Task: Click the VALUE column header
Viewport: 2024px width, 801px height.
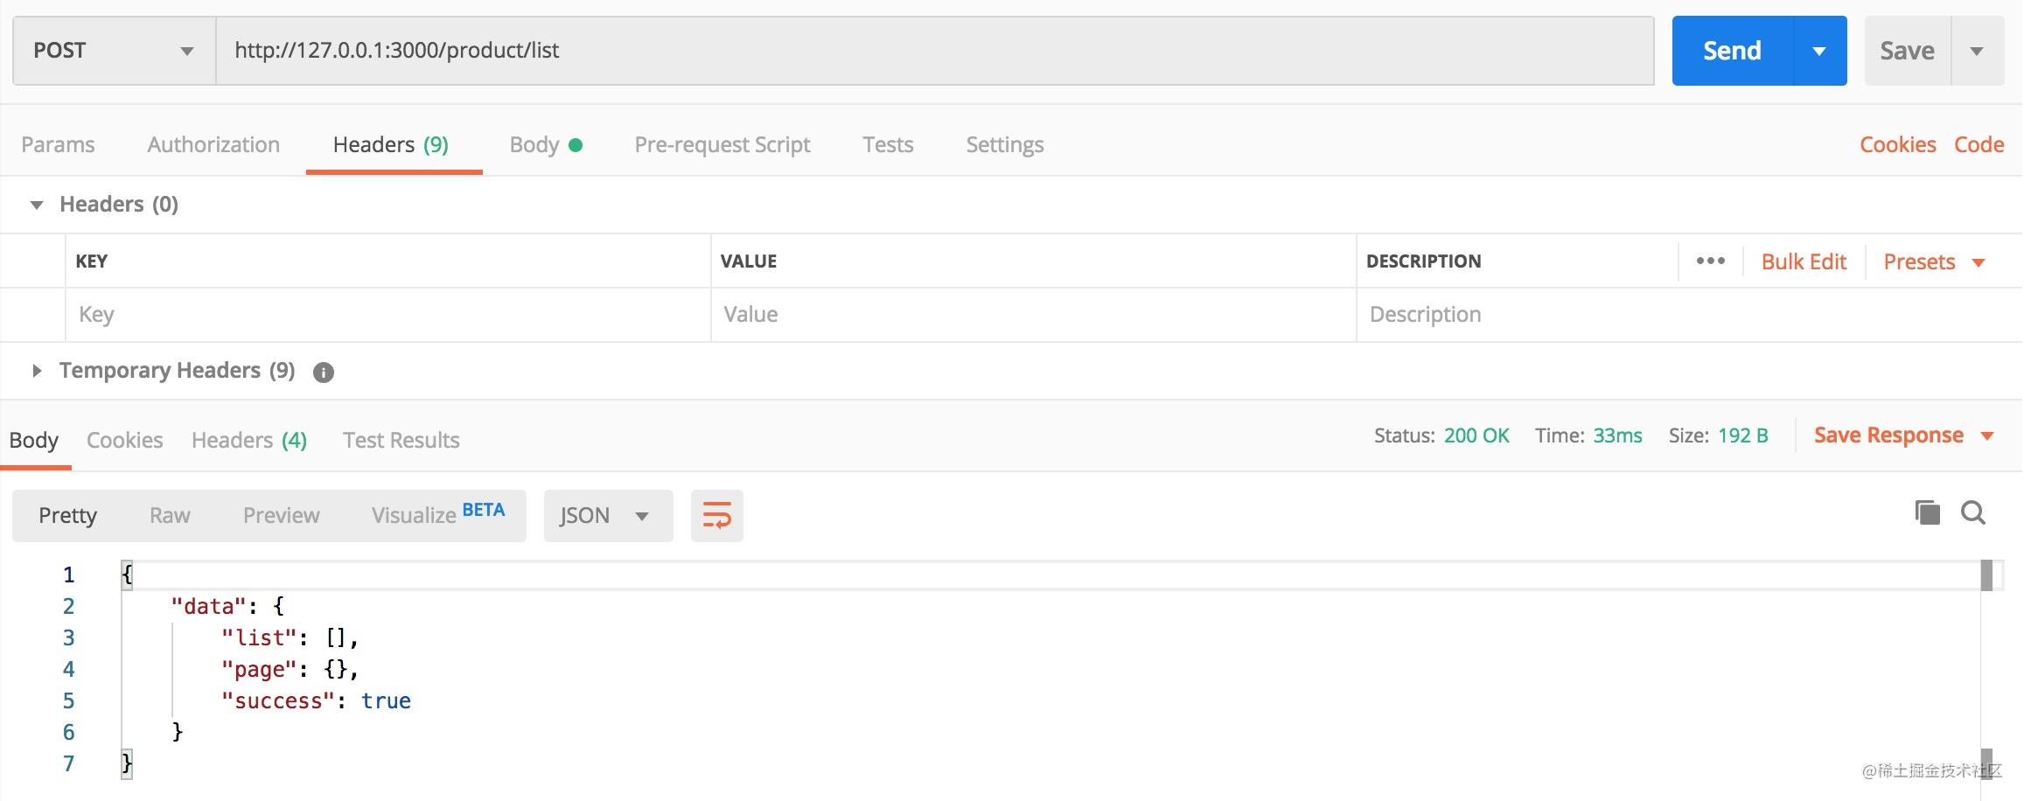Action: point(749,261)
